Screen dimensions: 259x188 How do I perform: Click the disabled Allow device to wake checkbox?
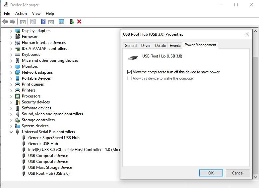(x=129, y=78)
